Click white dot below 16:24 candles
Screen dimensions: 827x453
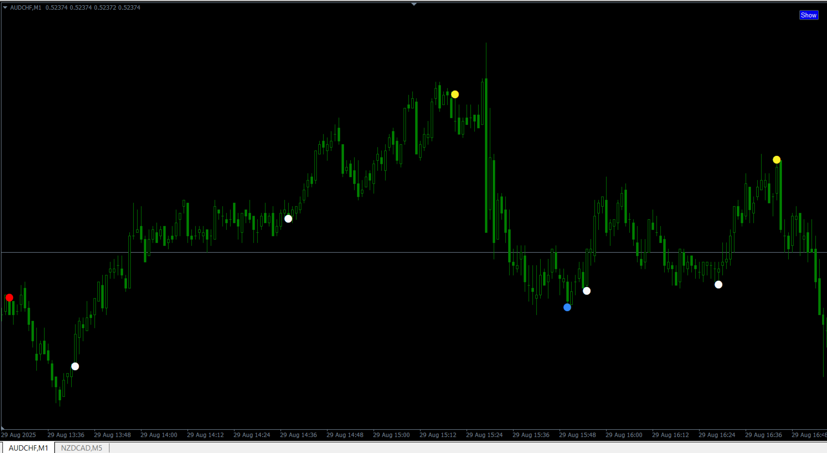pos(718,285)
